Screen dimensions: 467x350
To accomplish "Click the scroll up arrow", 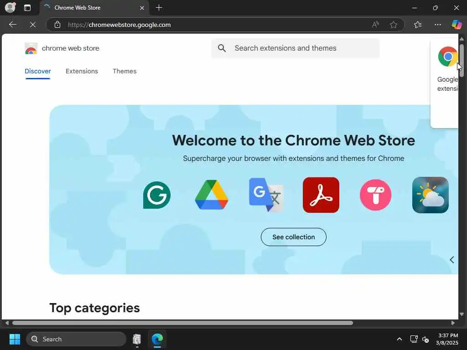I will (x=462, y=39).
